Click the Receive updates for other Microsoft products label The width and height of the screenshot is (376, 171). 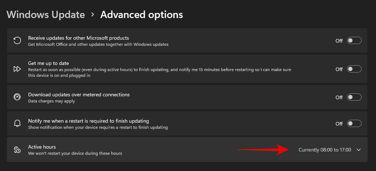click(x=78, y=38)
